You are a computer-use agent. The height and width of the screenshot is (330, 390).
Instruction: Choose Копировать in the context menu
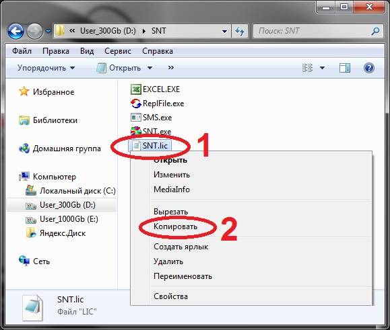click(x=175, y=226)
